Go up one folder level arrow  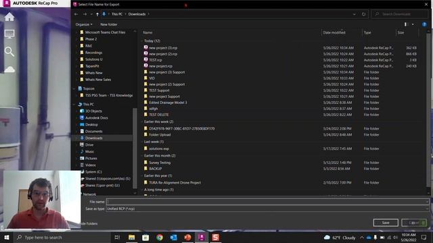click(97, 14)
